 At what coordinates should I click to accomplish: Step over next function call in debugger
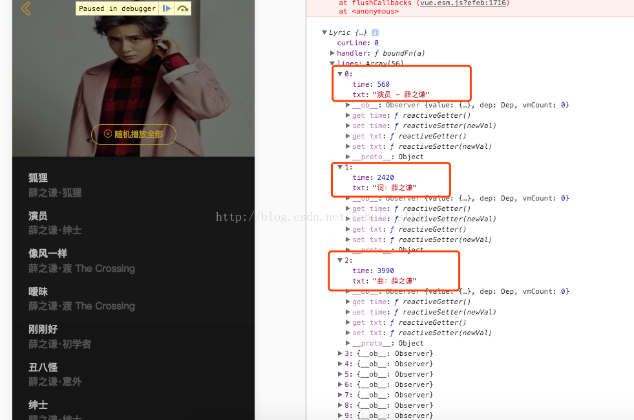pyautogui.click(x=182, y=8)
